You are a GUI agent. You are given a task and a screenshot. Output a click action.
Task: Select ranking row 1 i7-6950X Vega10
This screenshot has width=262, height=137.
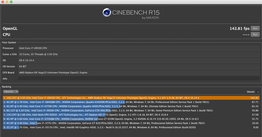coord(131,98)
